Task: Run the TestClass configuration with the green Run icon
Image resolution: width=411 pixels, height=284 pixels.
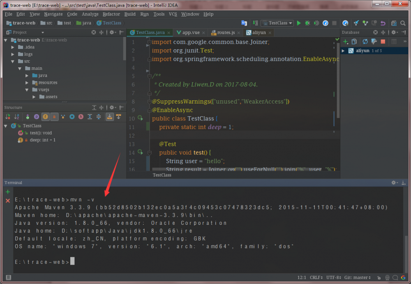Action: click(299, 23)
